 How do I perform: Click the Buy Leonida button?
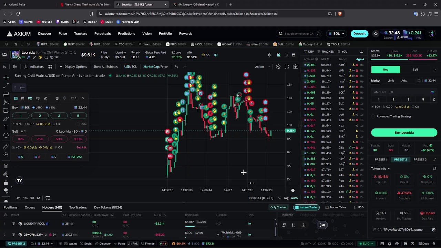click(404, 133)
